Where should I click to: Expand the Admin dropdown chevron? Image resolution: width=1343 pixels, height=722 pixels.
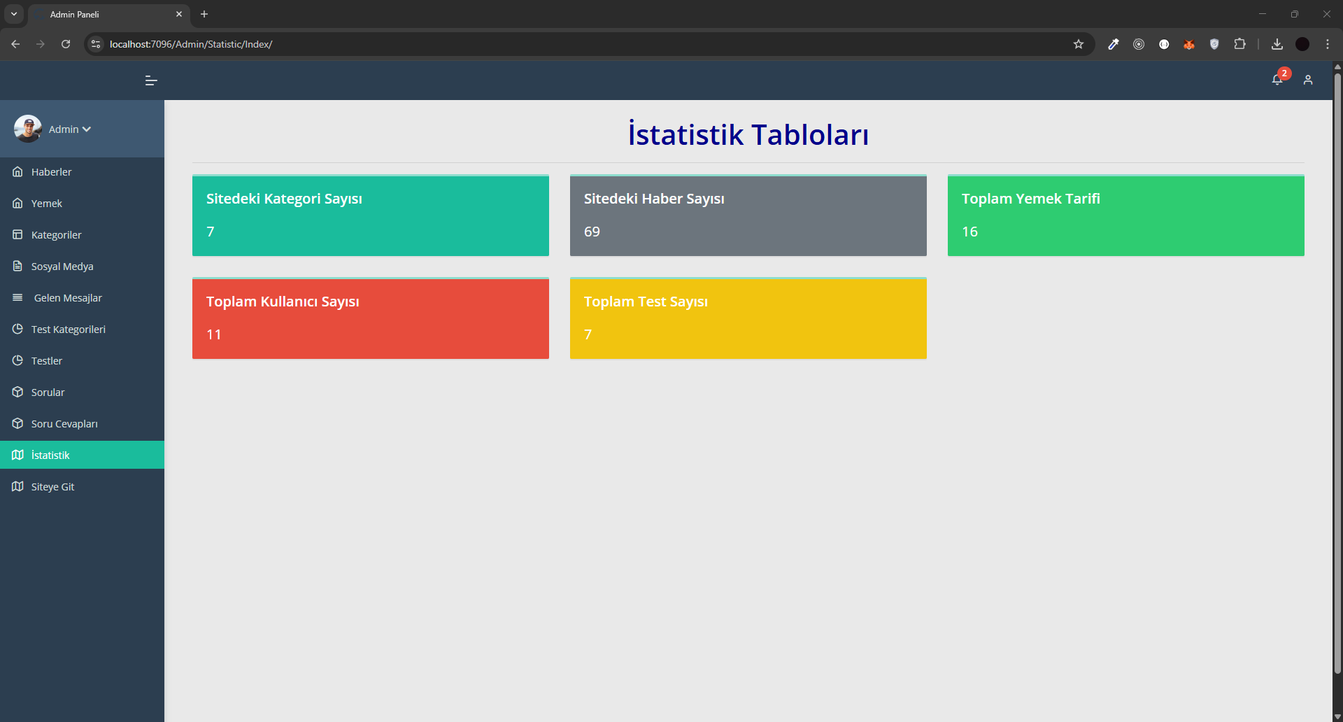87,129
